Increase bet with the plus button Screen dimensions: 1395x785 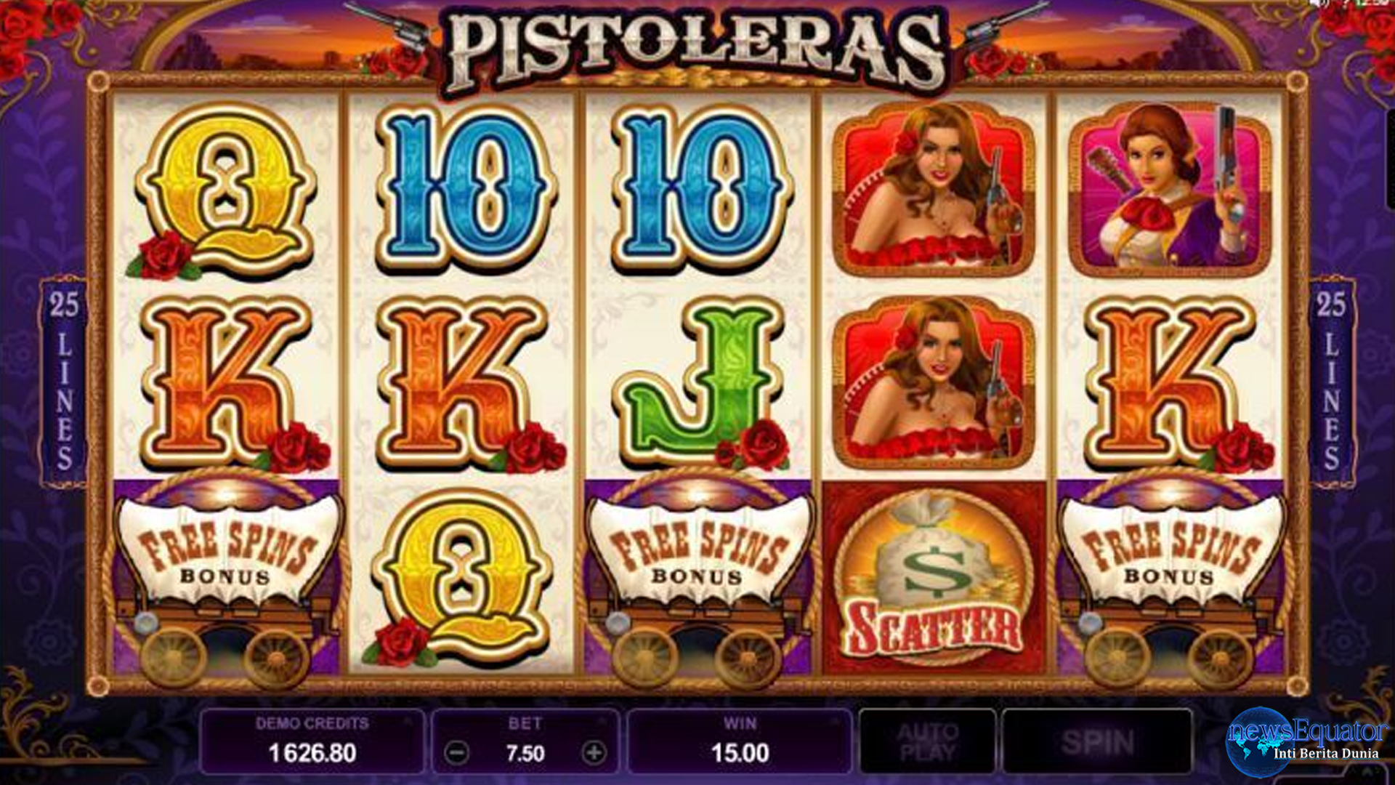(x=594, y=753)
